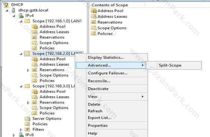Select Scope [192.168.1.0] LAN1 text

[57, 21]
